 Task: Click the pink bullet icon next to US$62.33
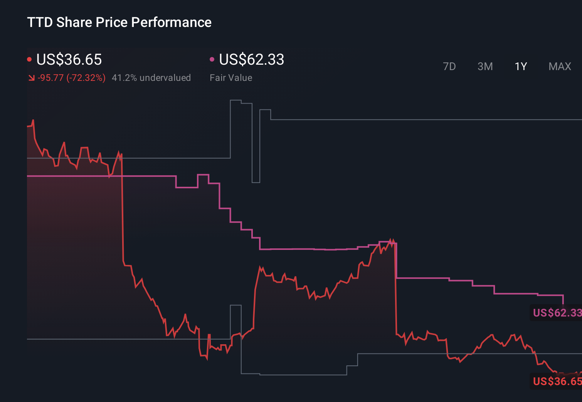coord(212,59)
